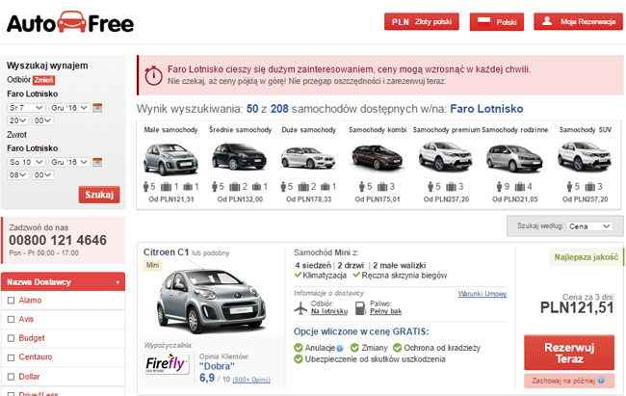Open pickup day dropdown Śr 7
This screenshot has width=626, height=396.
pos(26,108)
